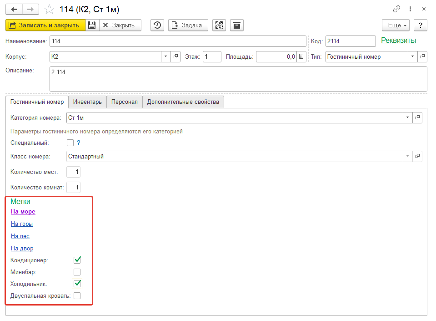
Task: Open the Категория номера record form
Action: [417, 117]
